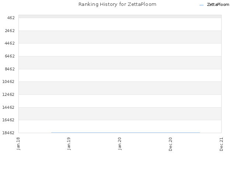236x177 pixels.
Task: Select the y-axis label 2462
Action: tap(10, 31)
